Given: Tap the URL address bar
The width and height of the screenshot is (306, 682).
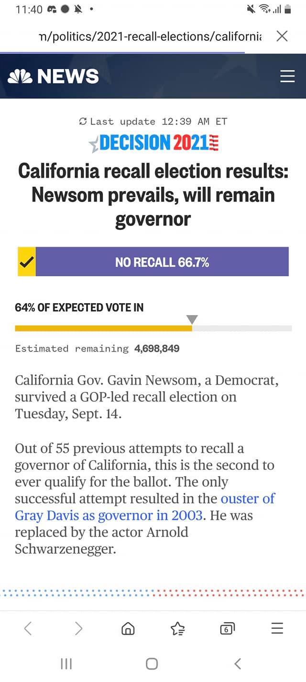Looking at the screenshot, I should tap(152, 36).
